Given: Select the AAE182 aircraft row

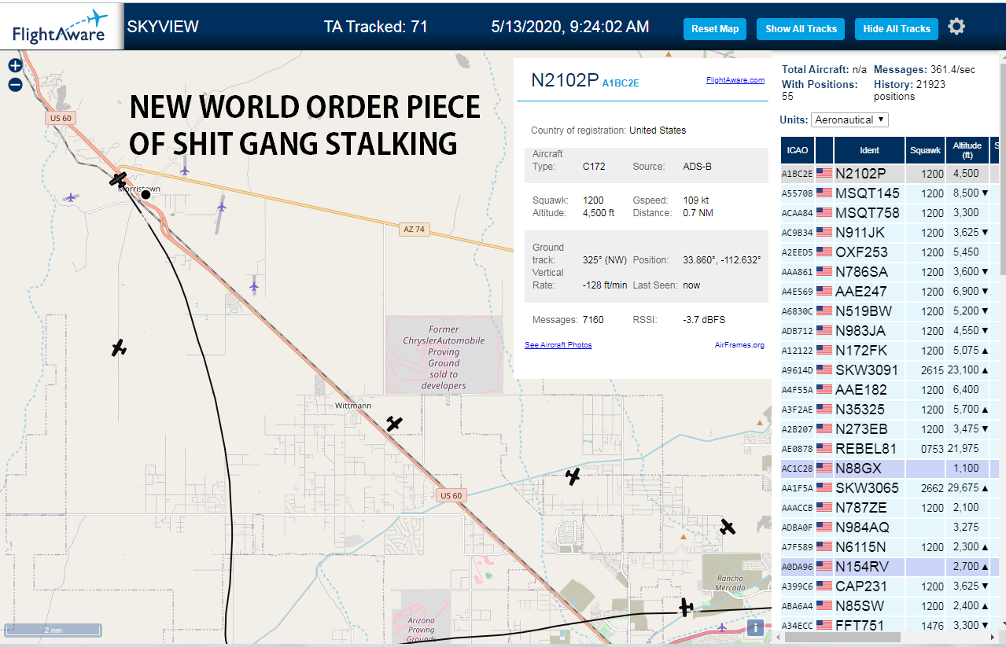Looking at the screenshot, I should pos(890,389).
